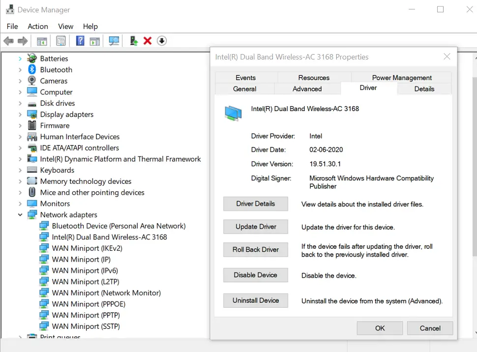The width and height of the screenshot is (477, 352).
Task: Click the Back arrow toolbar icon
Action: click(x=8, y=41)
